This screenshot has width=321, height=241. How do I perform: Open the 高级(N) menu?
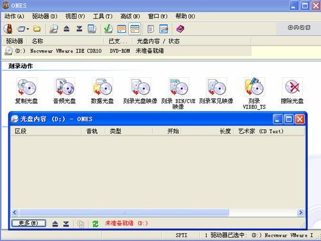pyautogui.click(x=130, y=16)
